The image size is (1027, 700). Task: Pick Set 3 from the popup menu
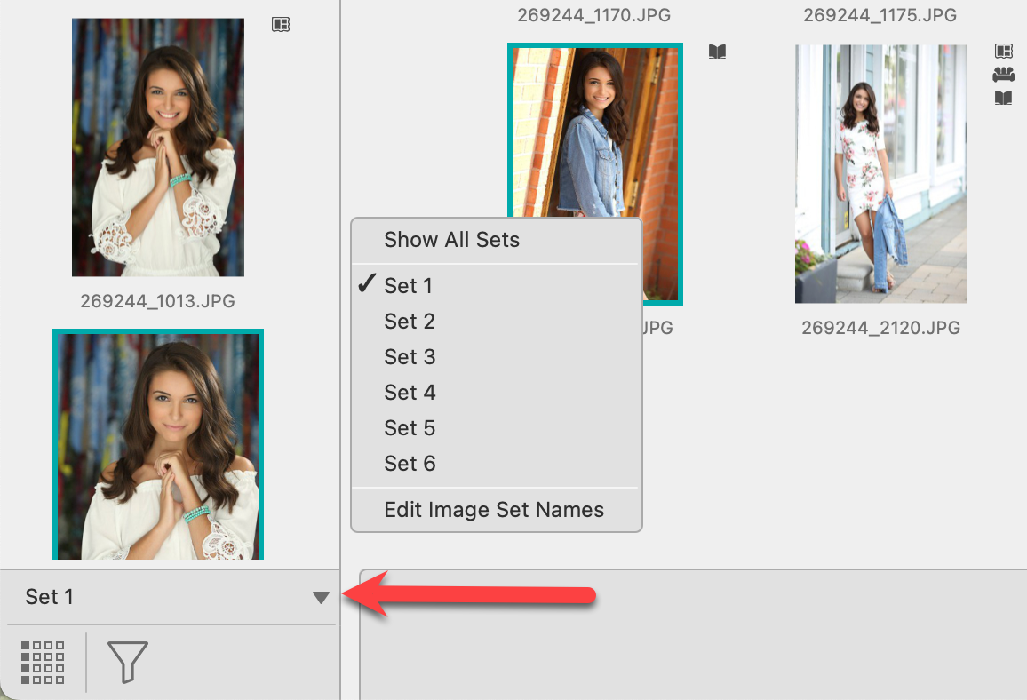410,357
